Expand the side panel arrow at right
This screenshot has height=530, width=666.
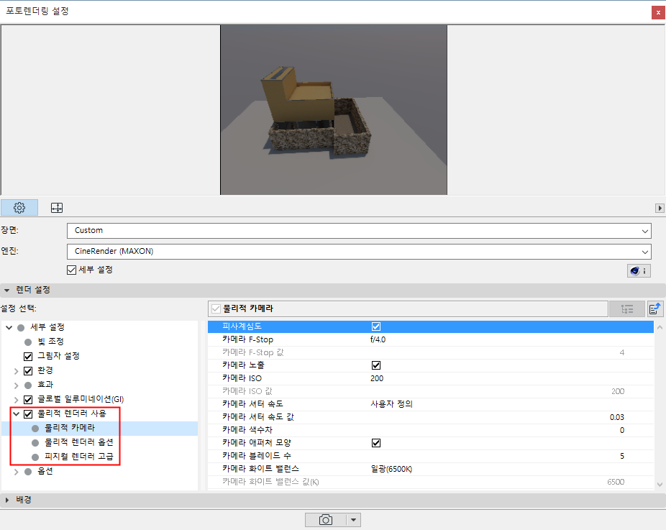coord(660,208)
